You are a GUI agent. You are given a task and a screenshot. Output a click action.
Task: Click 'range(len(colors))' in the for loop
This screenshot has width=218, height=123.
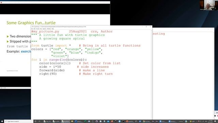67,60
